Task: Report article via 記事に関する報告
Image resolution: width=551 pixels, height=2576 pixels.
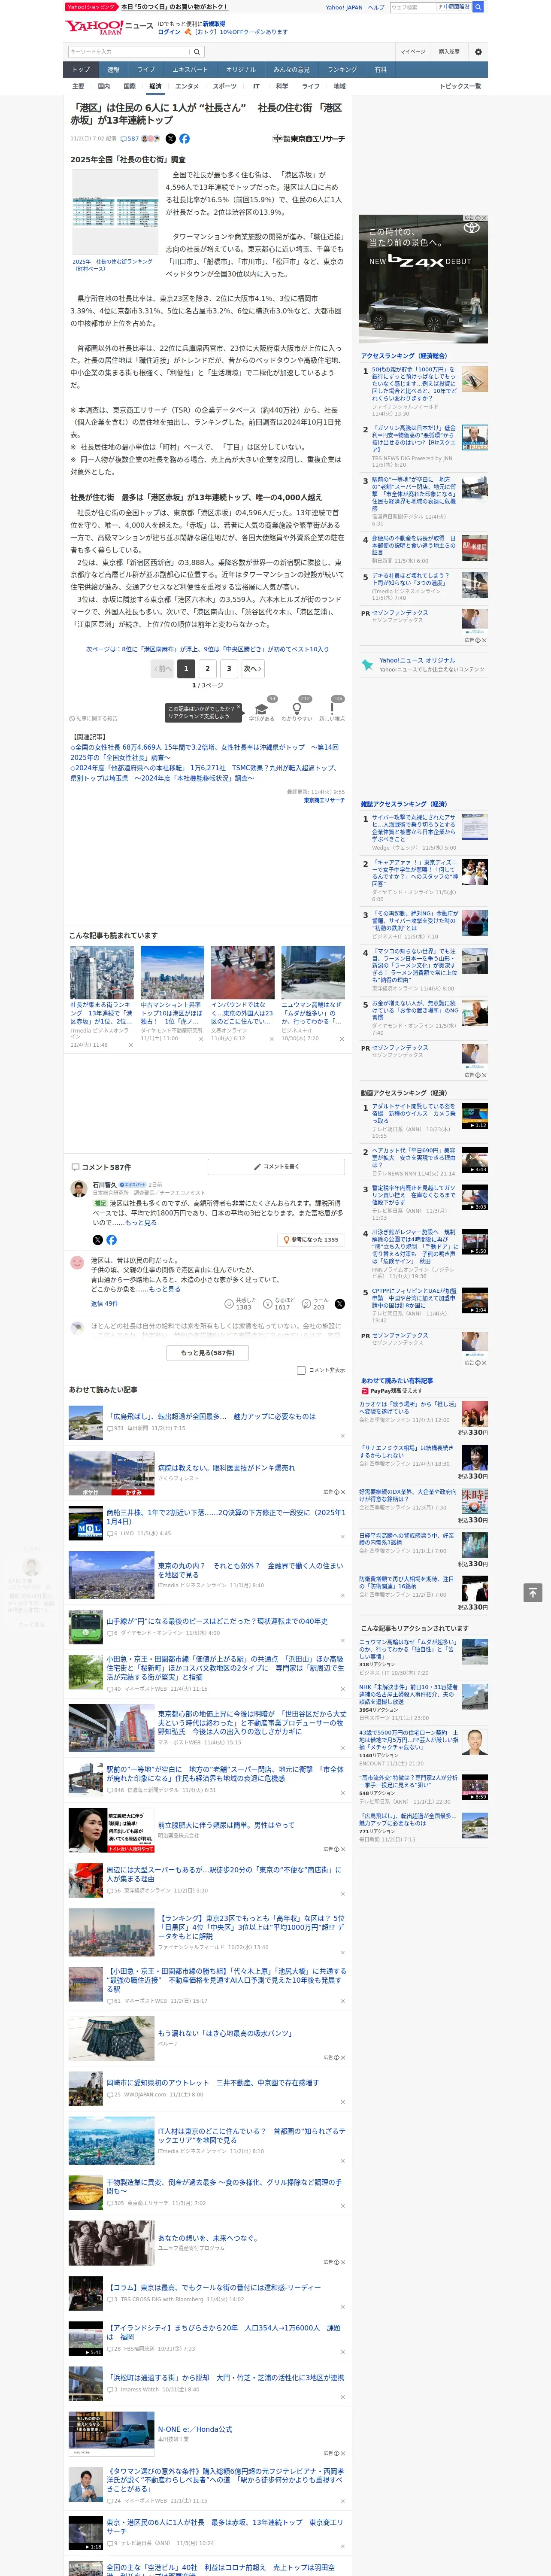Action: tap(95, 718)
